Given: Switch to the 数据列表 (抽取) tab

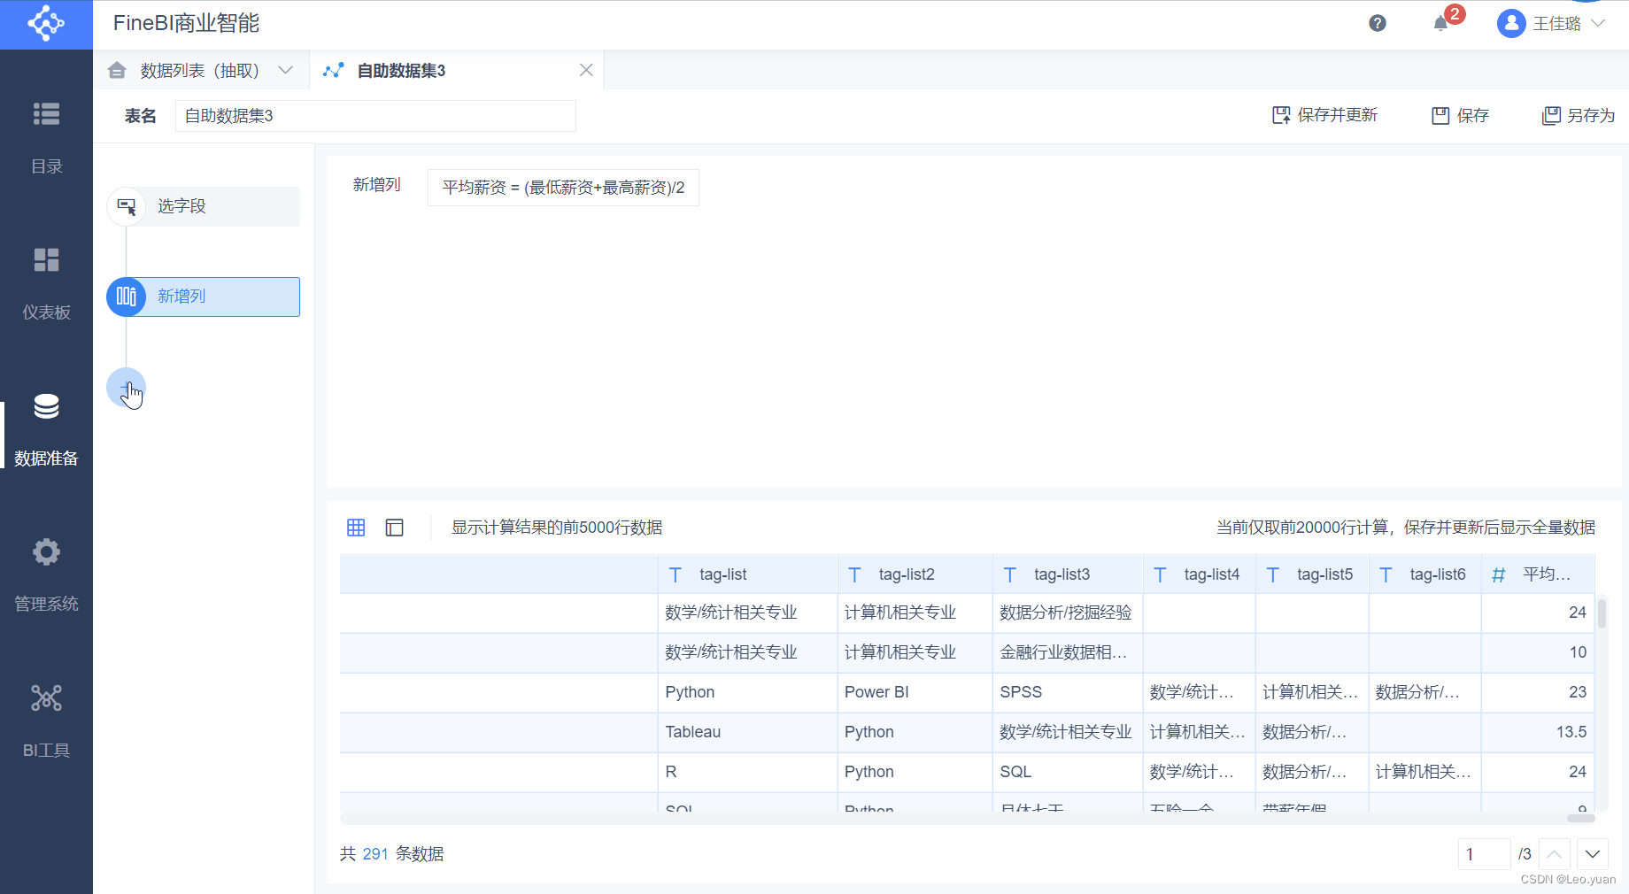Looking at the screenshot, I should pyautogui.click(x=200, y=70).
